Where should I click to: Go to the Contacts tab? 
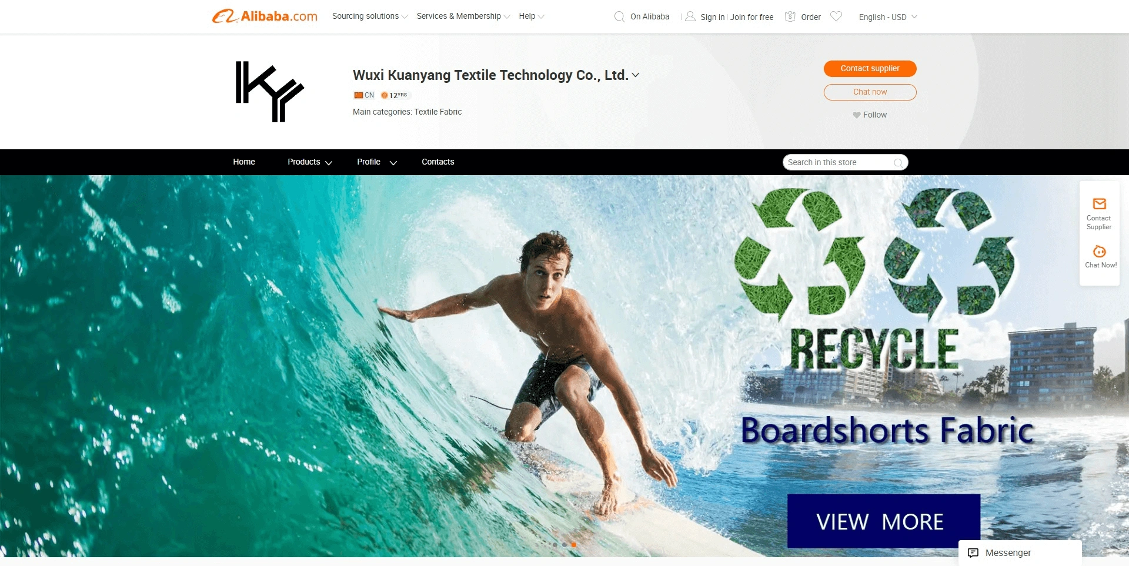437,162
